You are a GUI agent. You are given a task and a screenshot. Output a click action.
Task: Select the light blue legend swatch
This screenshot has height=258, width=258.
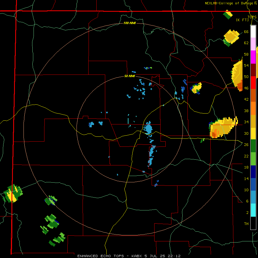click(253, 197)
